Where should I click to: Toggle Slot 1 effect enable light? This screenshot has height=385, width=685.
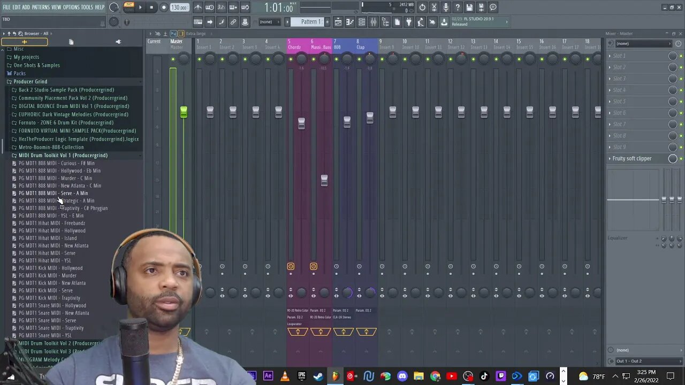click(x=681, y=56)
